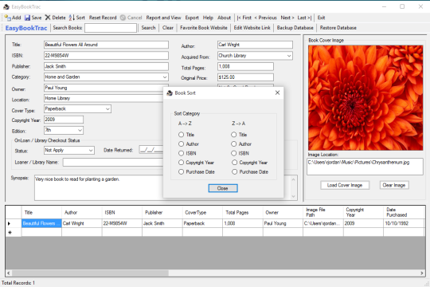Click the greyed Cancel icon

point(123,18)
